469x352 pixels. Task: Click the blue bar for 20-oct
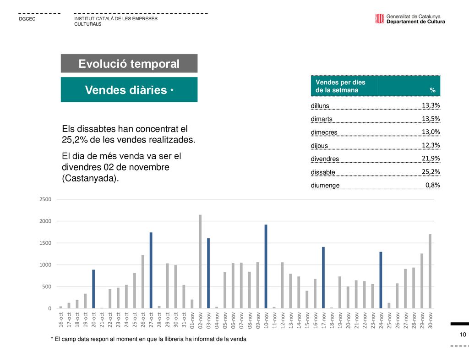tap(93, 289)
